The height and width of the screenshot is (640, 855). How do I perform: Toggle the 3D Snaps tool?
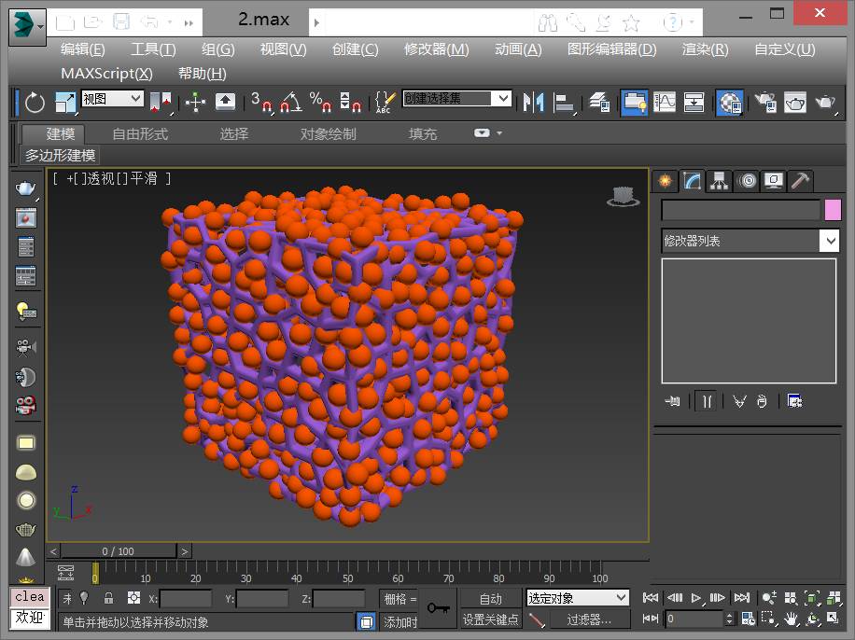coord(261,102)
